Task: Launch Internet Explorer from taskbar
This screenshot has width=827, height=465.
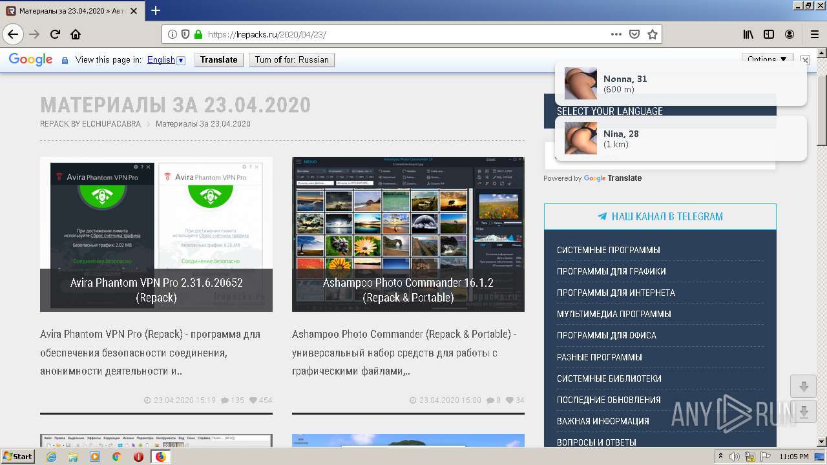Action: tap(51, 457)
